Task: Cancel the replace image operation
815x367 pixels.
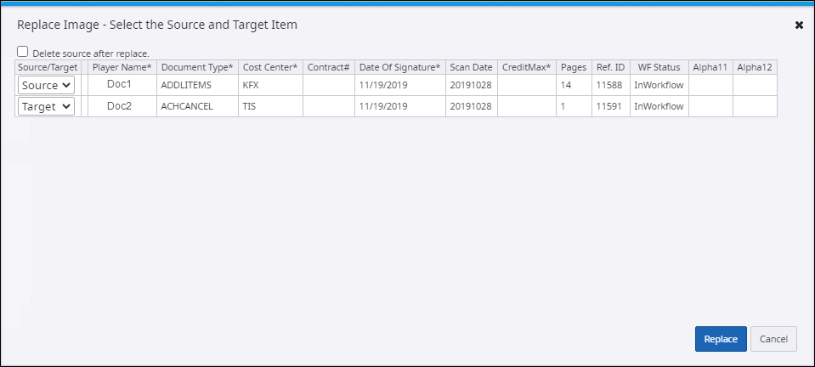Action: 773,338
